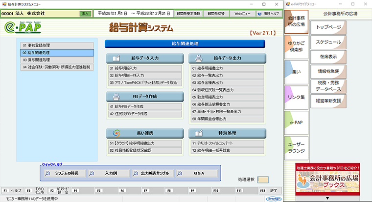Click the 項目ヘルプ question mark icon
Viewport: 372px width, 202px height.
point(259,14)
